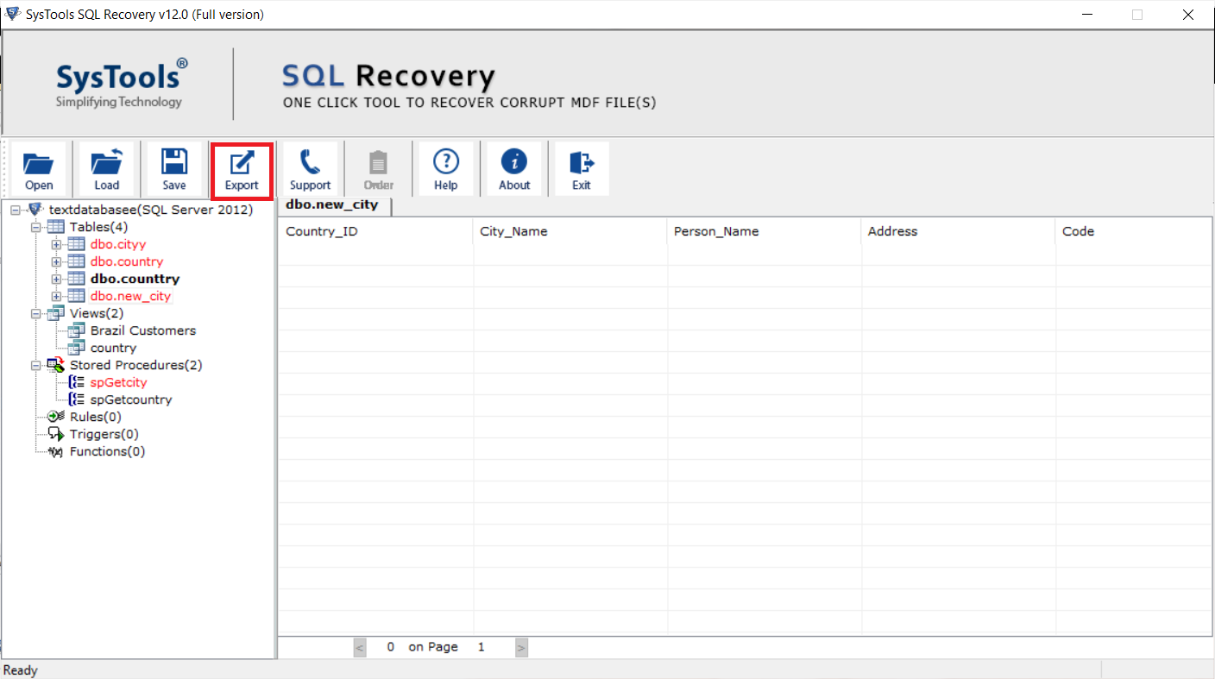The height and width of the screenshot is (679, 1215).
Task: Open the Help question-mark icon
Action: [446, 169]
